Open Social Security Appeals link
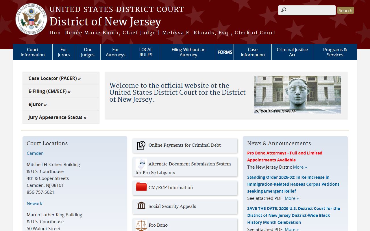The height and width of the screenshot is (231, 370). [185, 207]
